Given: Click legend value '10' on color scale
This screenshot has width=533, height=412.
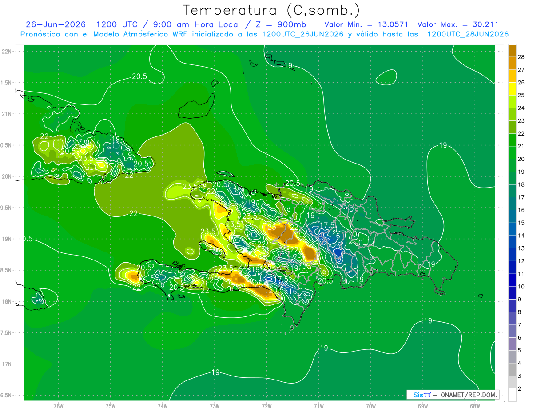Looking at the screenshot, I should (x=521, y=287).
